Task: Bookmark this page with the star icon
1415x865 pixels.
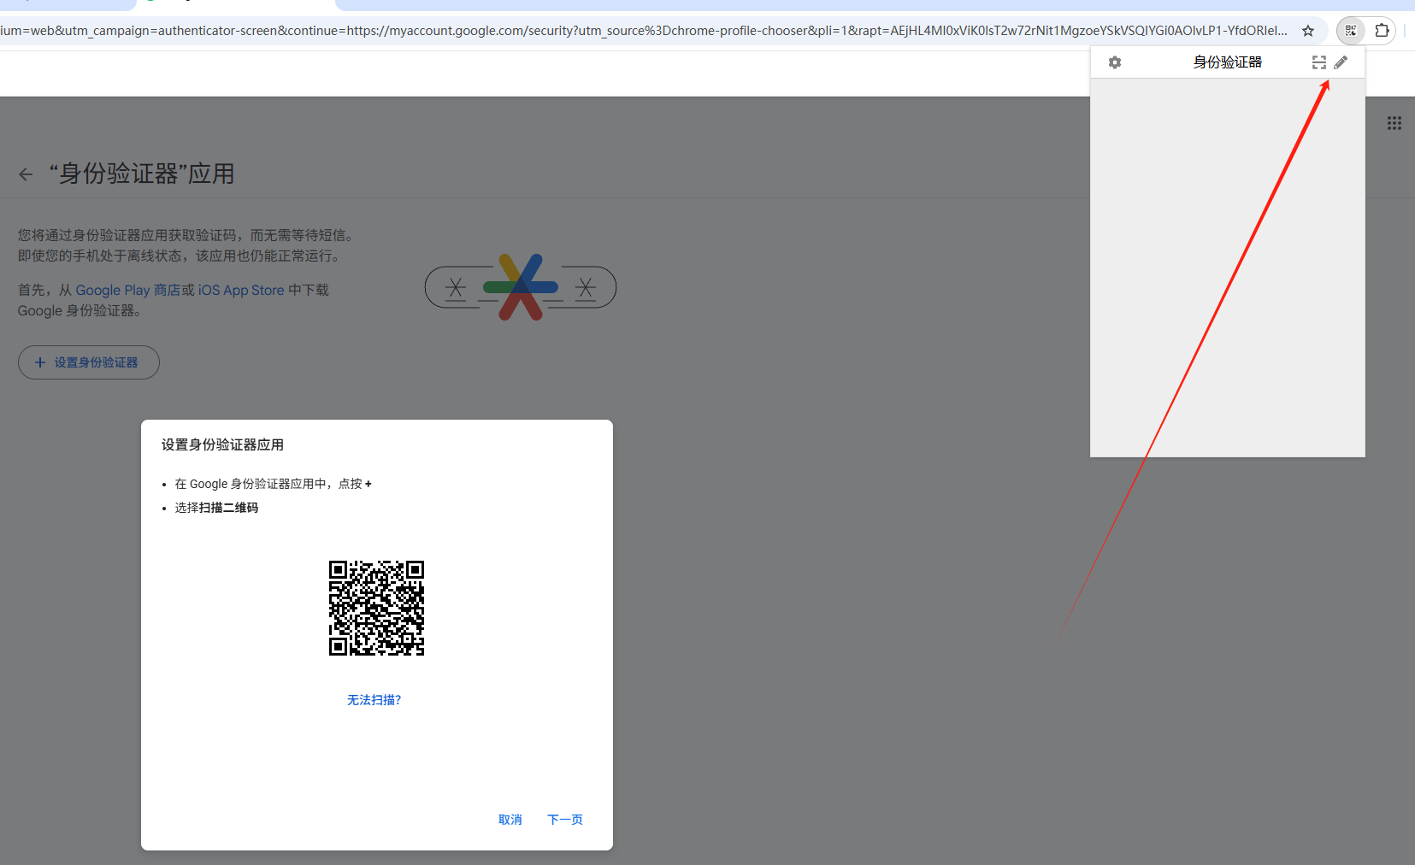Action: click(1308, 31)
